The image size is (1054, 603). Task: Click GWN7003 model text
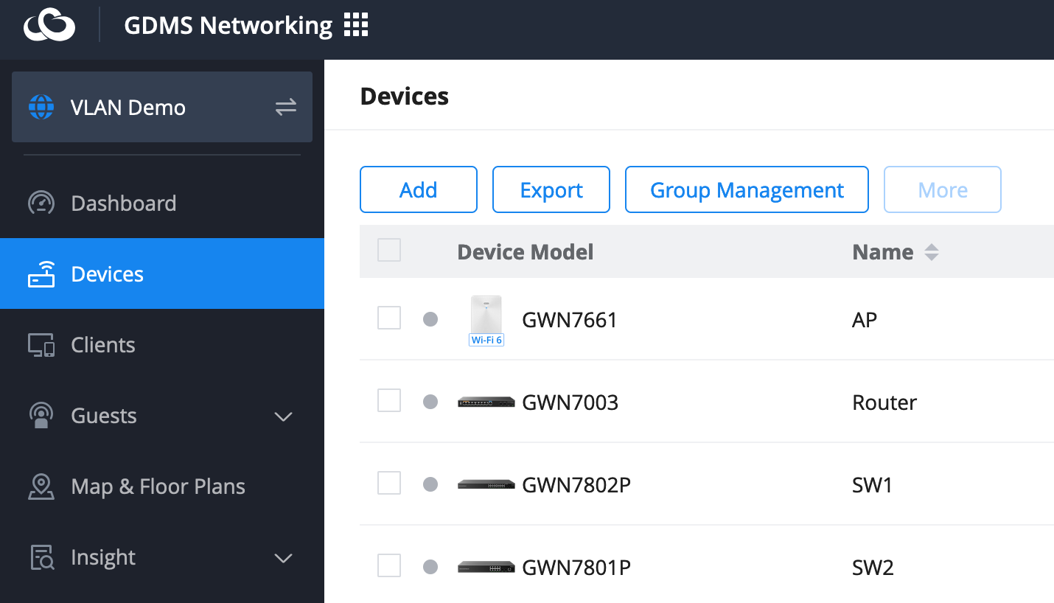[x=570, y=402]
